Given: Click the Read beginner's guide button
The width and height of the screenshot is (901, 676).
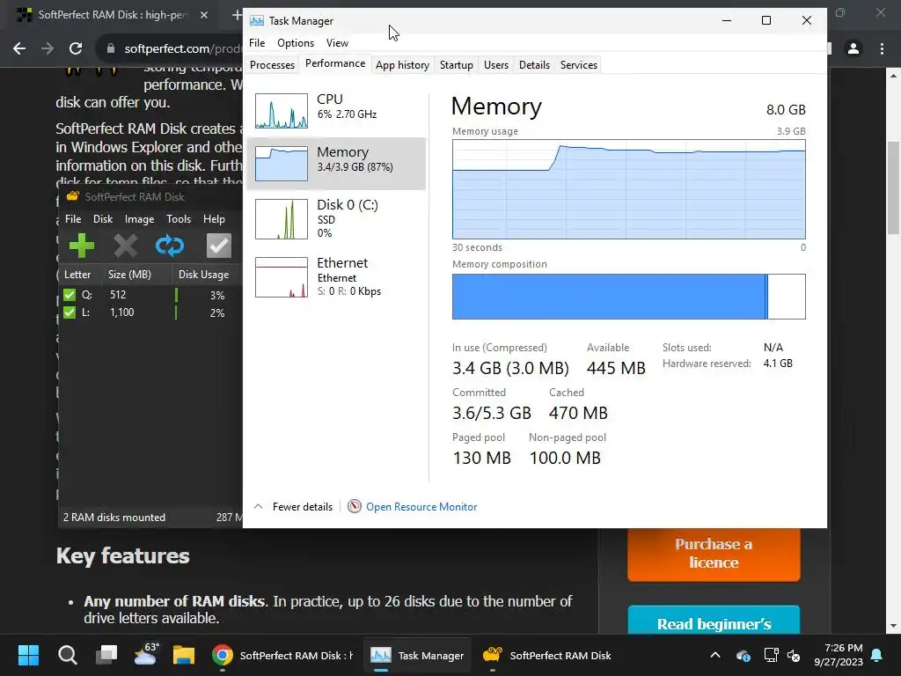Looking at the screenshot, I should (714, 621).
